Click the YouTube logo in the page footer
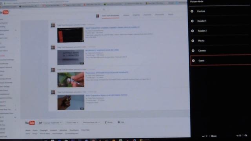This screenshot has height=141, width=251. point(30,123)
